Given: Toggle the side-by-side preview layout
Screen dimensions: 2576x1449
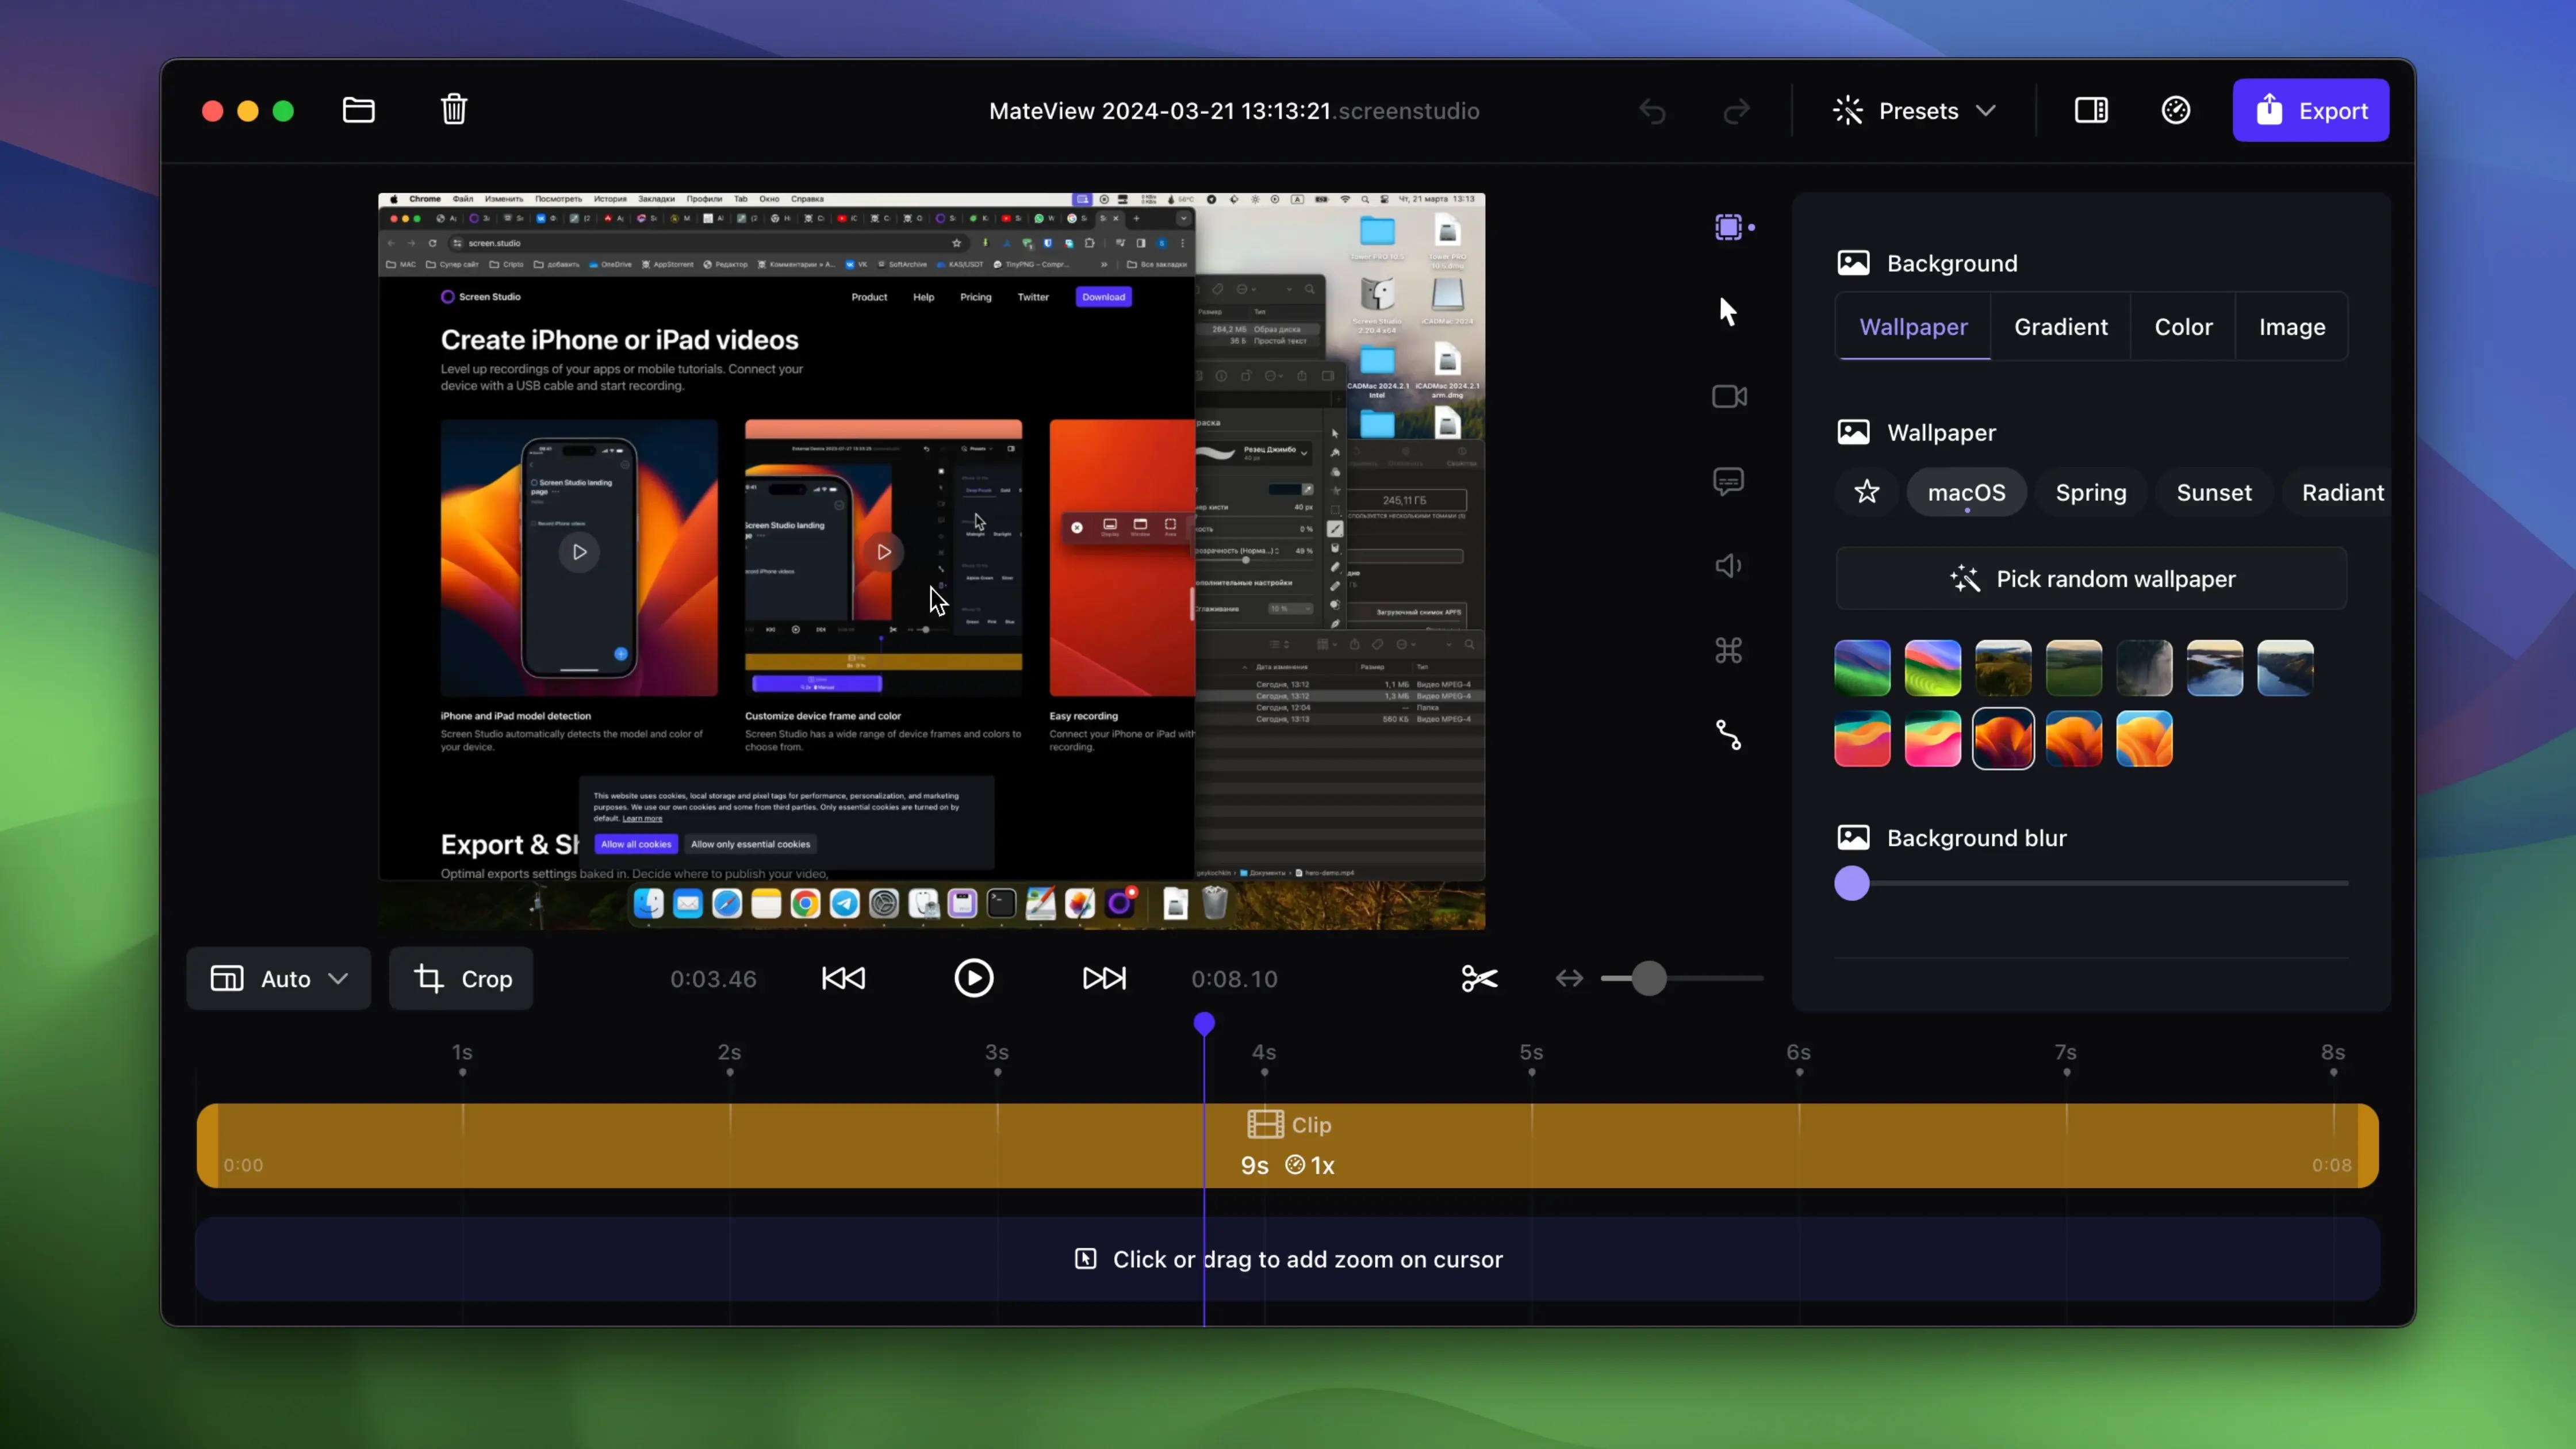Looking at the screenshot, I should pyautogui.click(x=2091, y=110).
